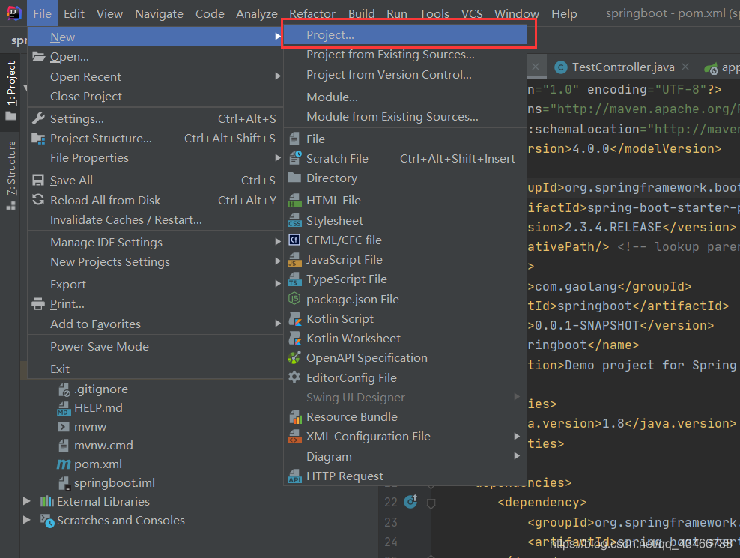Click the Scratch File icon

pyautogui.click(x=295, y=158)
